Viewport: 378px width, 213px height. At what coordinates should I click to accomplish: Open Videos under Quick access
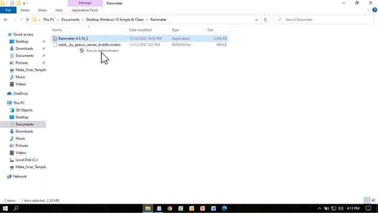pyautogui.click(x=21, y=84)
